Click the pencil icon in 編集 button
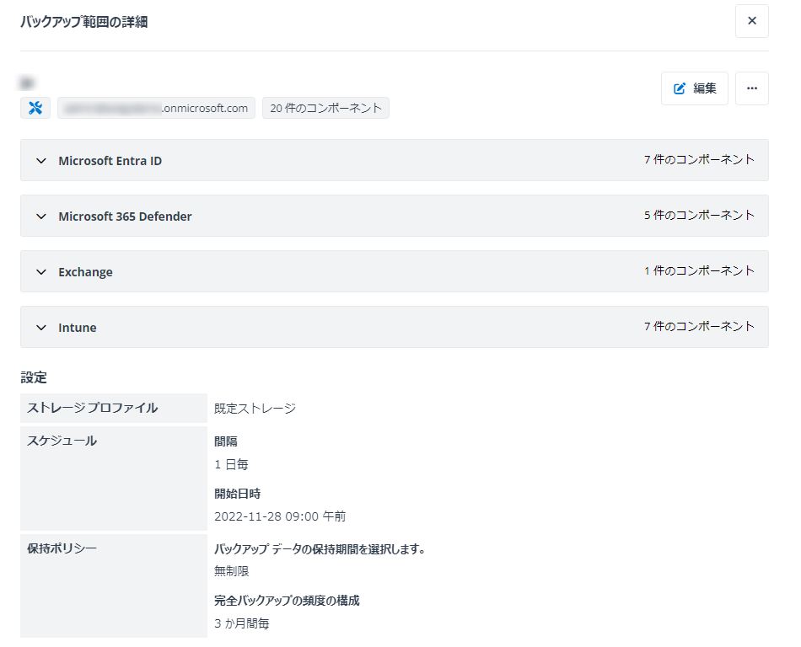 tap(679, 88)
